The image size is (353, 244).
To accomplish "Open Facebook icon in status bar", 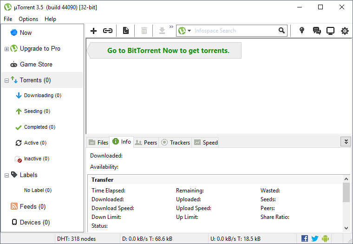I will (x=305, y=238).
